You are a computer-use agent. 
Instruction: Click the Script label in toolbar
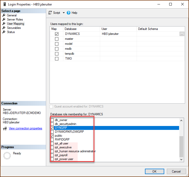tap(57, 13)
